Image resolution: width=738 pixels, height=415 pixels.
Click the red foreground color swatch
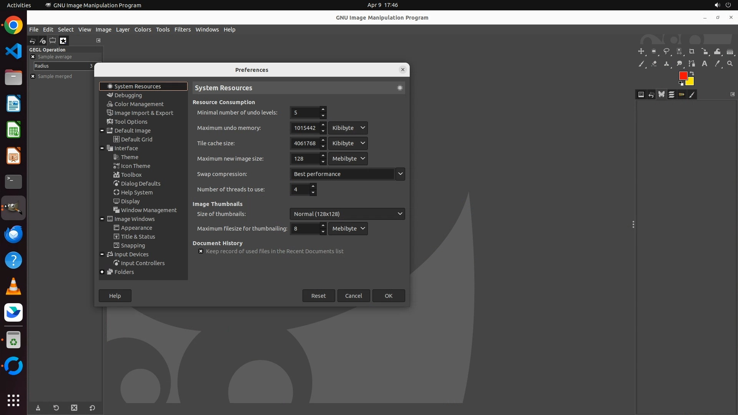coord(683,76)
